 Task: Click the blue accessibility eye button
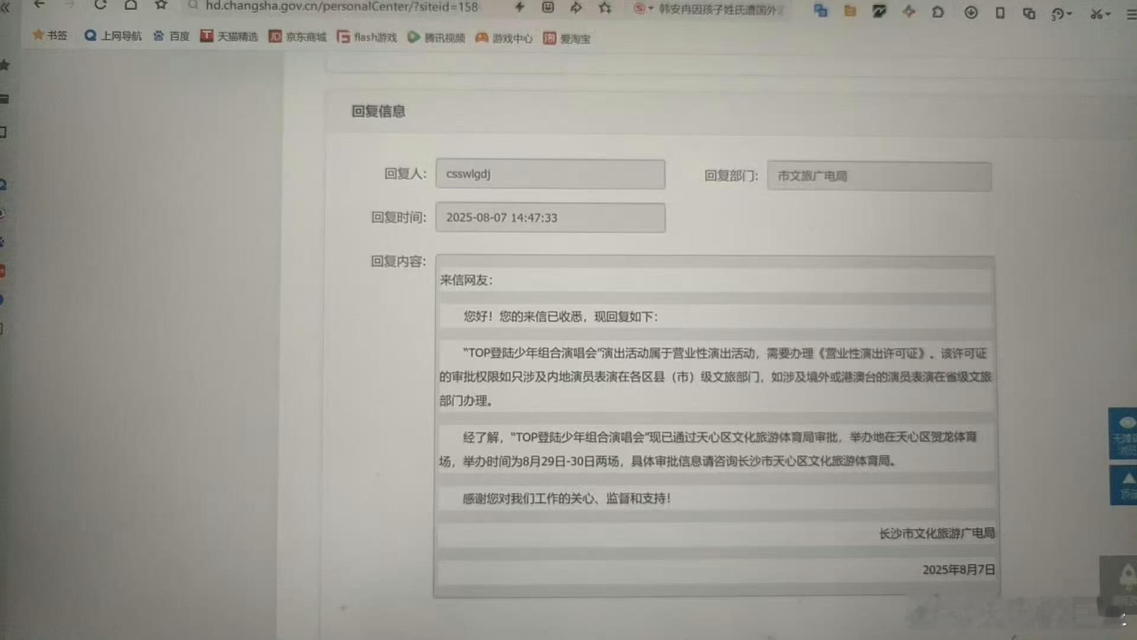click(1123, 433)
